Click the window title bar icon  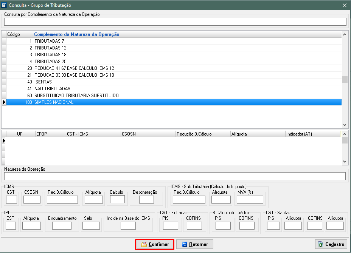pyautogui.click(x=4, y=5)
